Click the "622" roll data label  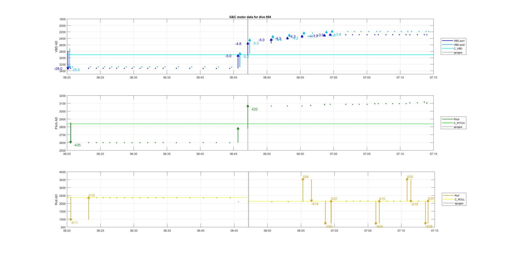[x=334, y=199]
